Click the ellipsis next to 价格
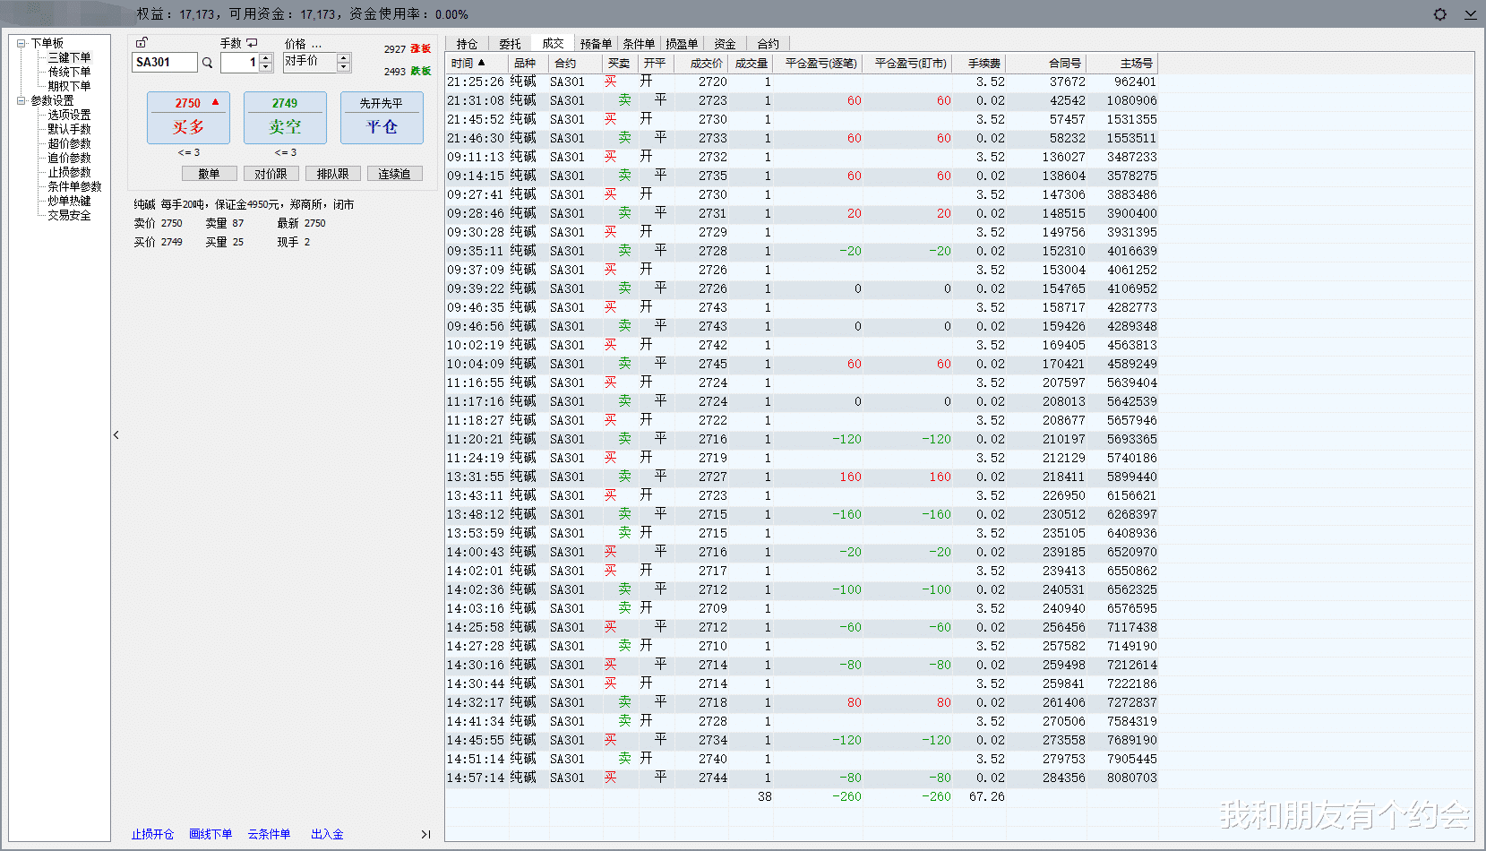The image size is (1486, 851). pyautogui.click(x=316, y=44)
